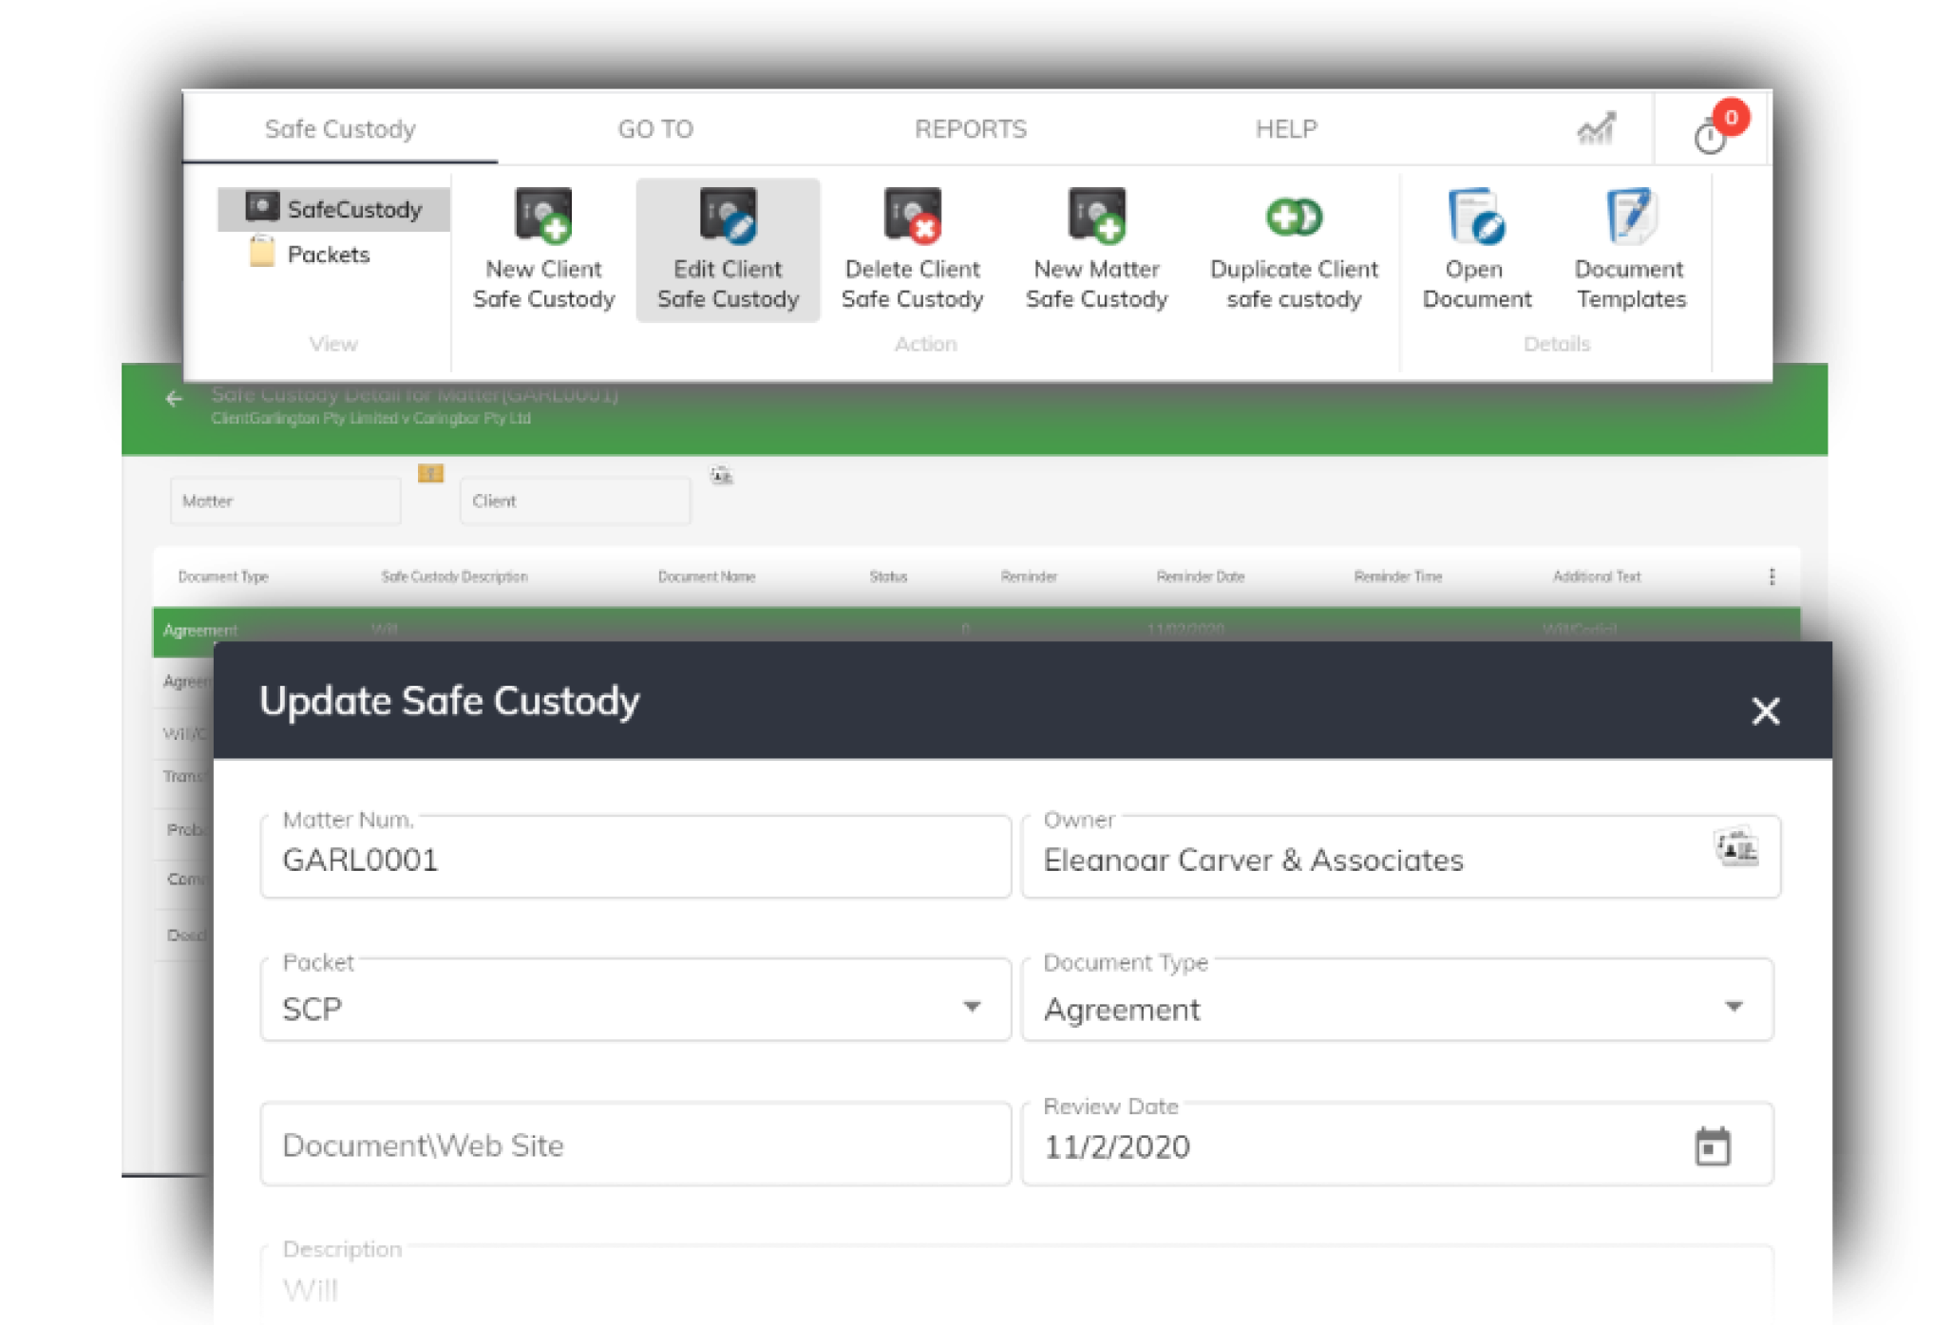Close the Update Safe Custody dialog
The height and width of the screenshot is (1325, 1952).
[1765, 710]
